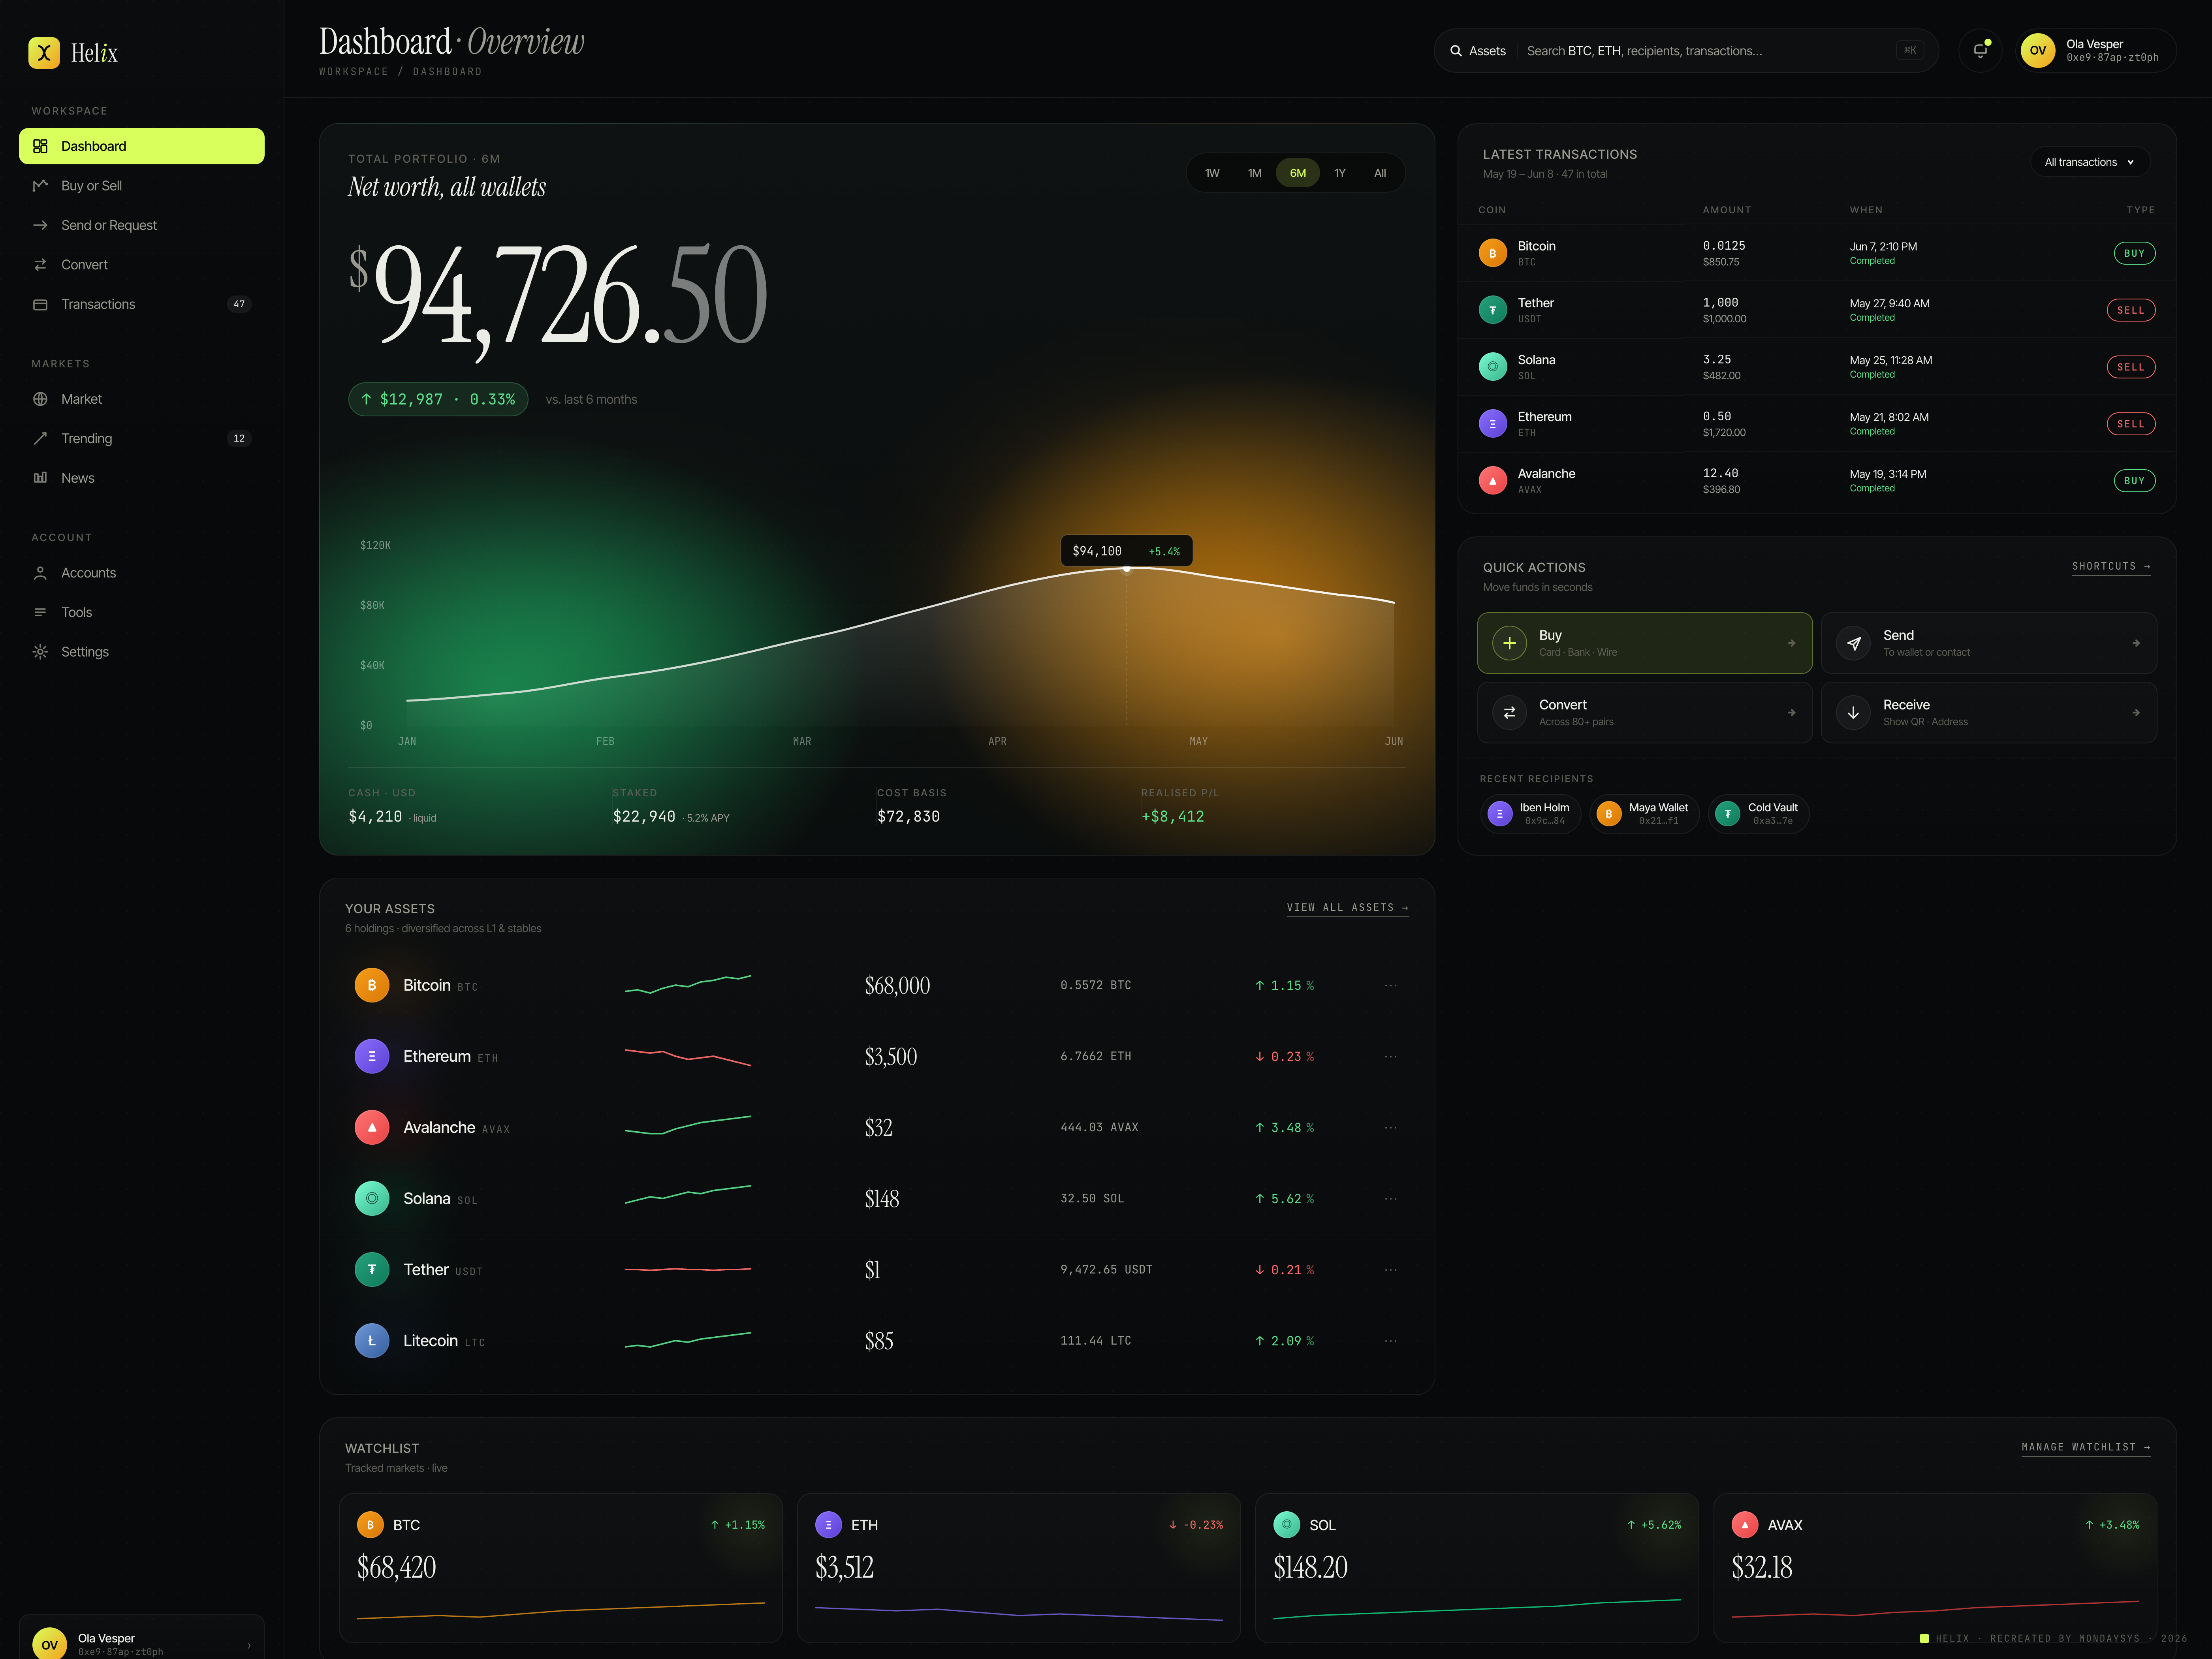Click the BUY badge on the Bitcoin transaction
This screenshot has width=2212, height=1659.
[2134, 253]
